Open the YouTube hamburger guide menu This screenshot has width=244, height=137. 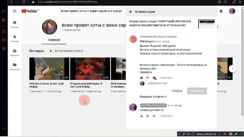pos(14,11)
